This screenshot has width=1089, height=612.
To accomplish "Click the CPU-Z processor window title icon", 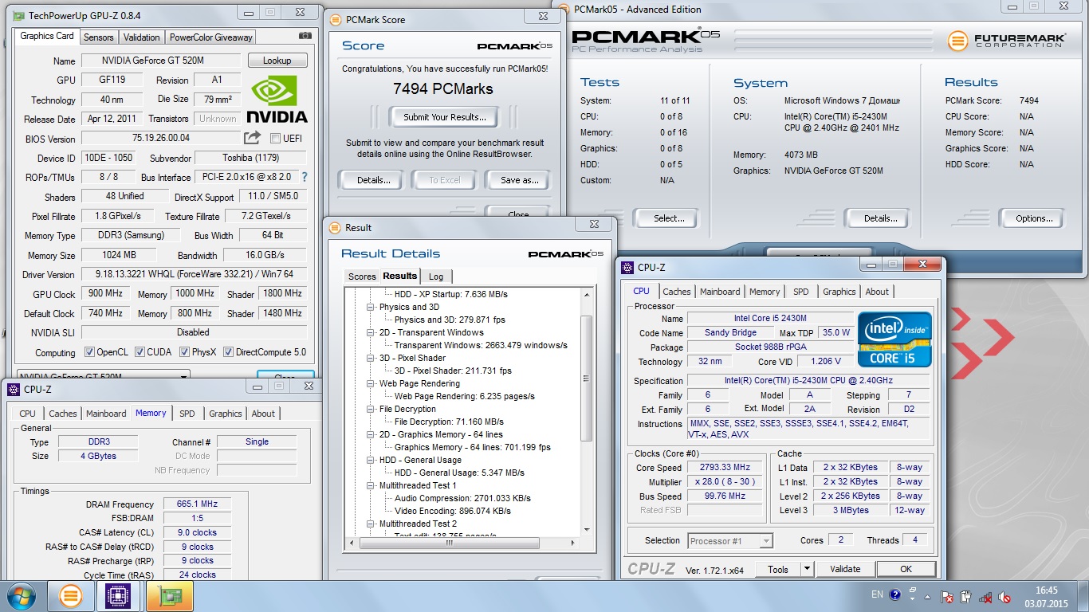I will point(627,268).
